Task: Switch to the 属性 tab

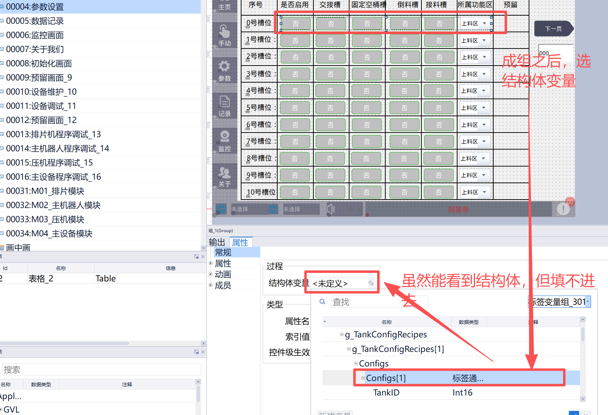Action: (x=240, y=242)
